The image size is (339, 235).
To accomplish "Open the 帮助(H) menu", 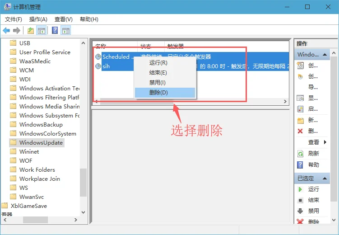I will [89, 19].
